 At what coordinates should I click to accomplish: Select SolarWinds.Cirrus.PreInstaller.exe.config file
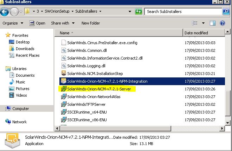102,43
